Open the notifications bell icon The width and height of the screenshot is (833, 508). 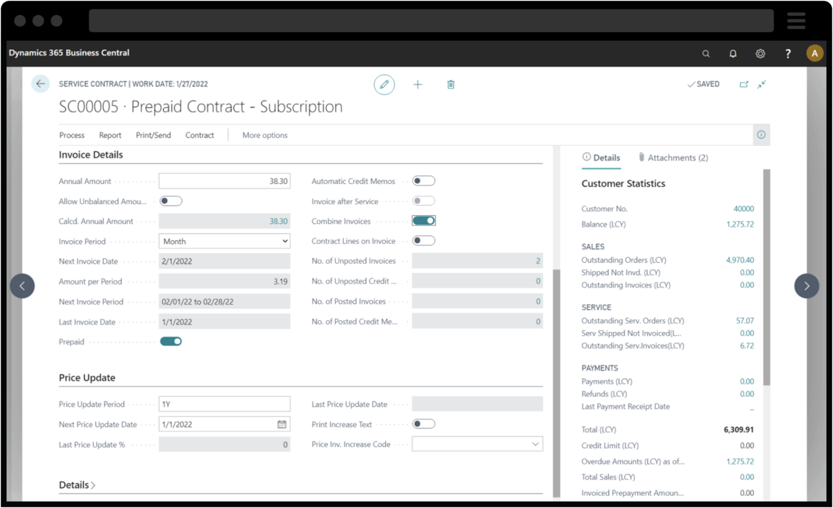(x=733, y=54)
